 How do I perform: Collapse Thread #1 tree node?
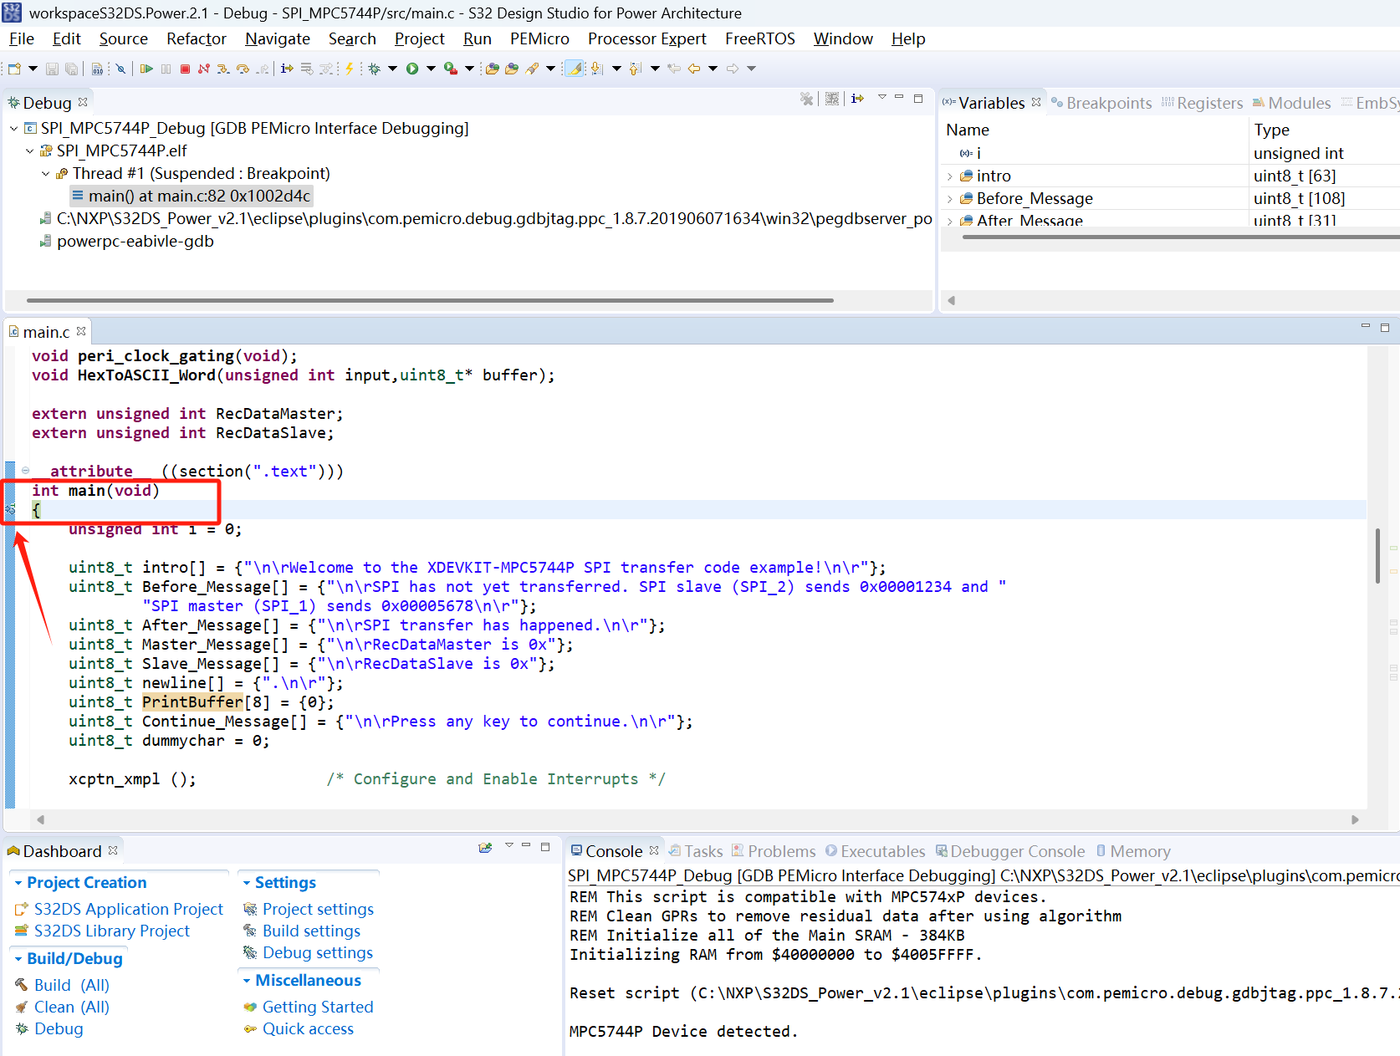point(45,174)
